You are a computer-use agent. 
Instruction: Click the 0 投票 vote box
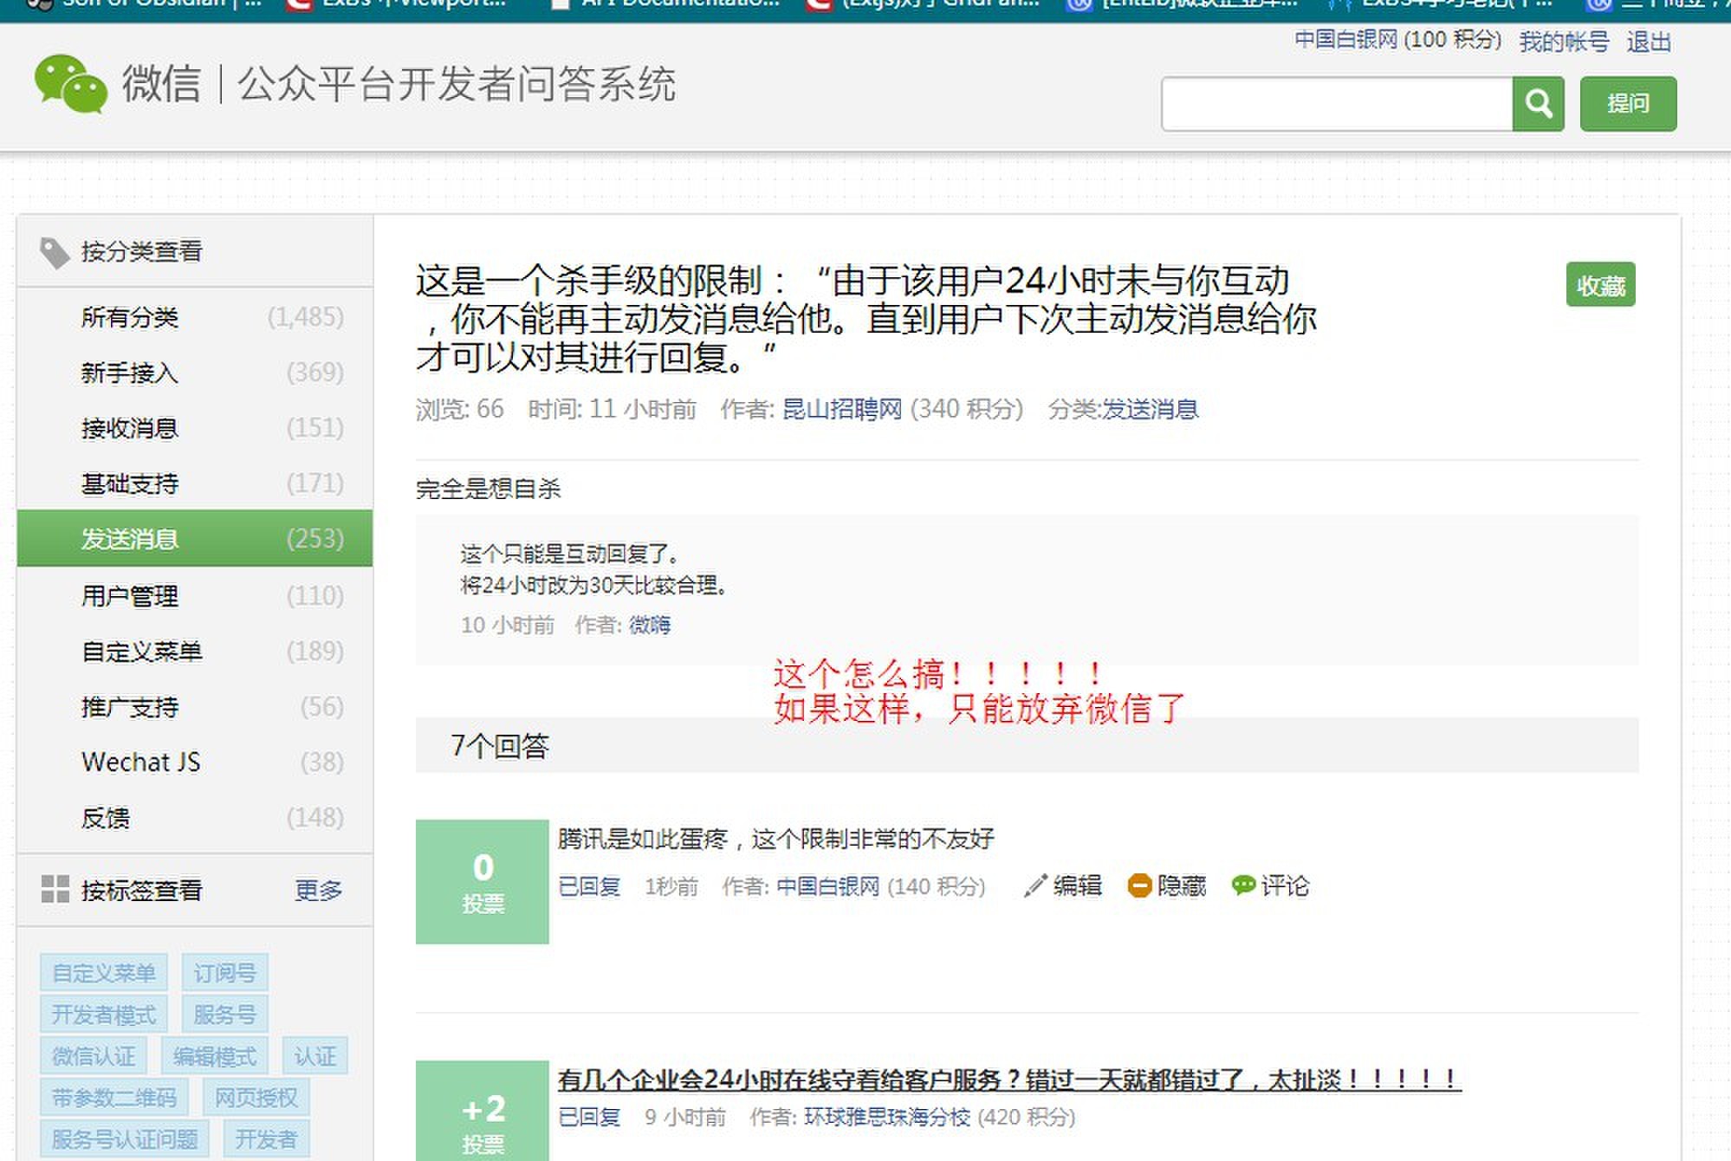(483, 881)
